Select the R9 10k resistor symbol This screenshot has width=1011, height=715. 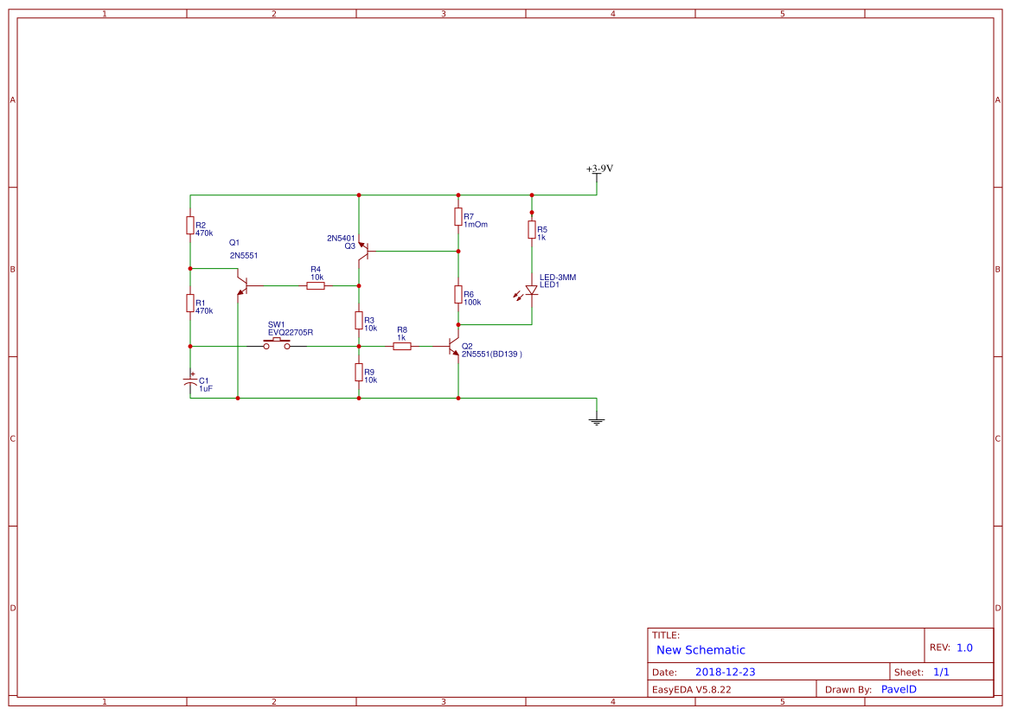coord(359,372)
